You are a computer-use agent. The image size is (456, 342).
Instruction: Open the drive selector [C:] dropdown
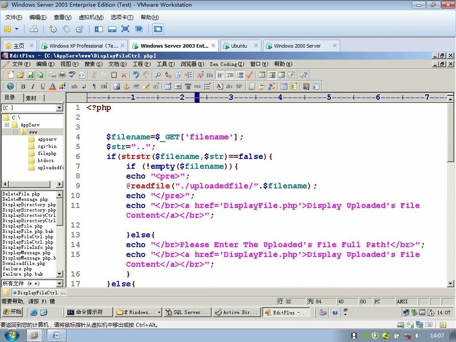click(60, 108)
